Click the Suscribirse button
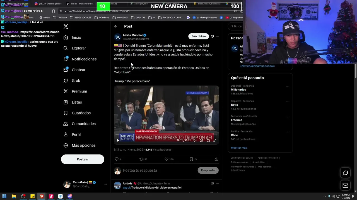 point(199,36)
